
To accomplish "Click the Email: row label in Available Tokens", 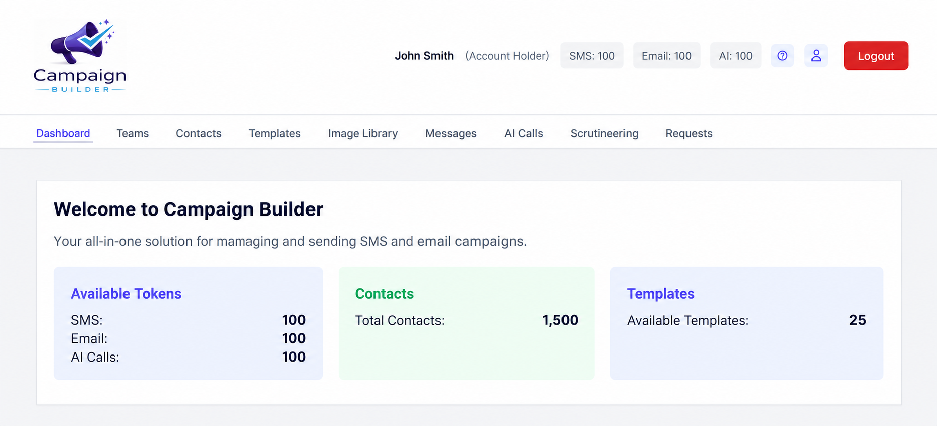I will pyautogui.click(x=89, y=338).
